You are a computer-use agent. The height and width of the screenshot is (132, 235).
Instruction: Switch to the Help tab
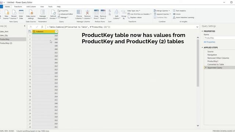(x=58, y=7)
